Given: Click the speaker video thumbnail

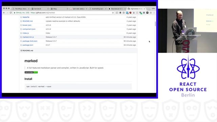Looking at the screenshot, I should click(x=188, y=31).
